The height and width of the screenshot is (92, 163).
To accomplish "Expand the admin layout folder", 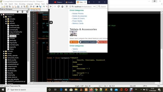I will (x=6, y=21).
